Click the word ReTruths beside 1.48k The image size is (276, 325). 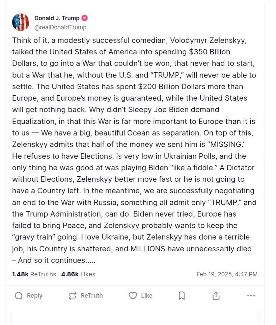(x=43, y=274)
